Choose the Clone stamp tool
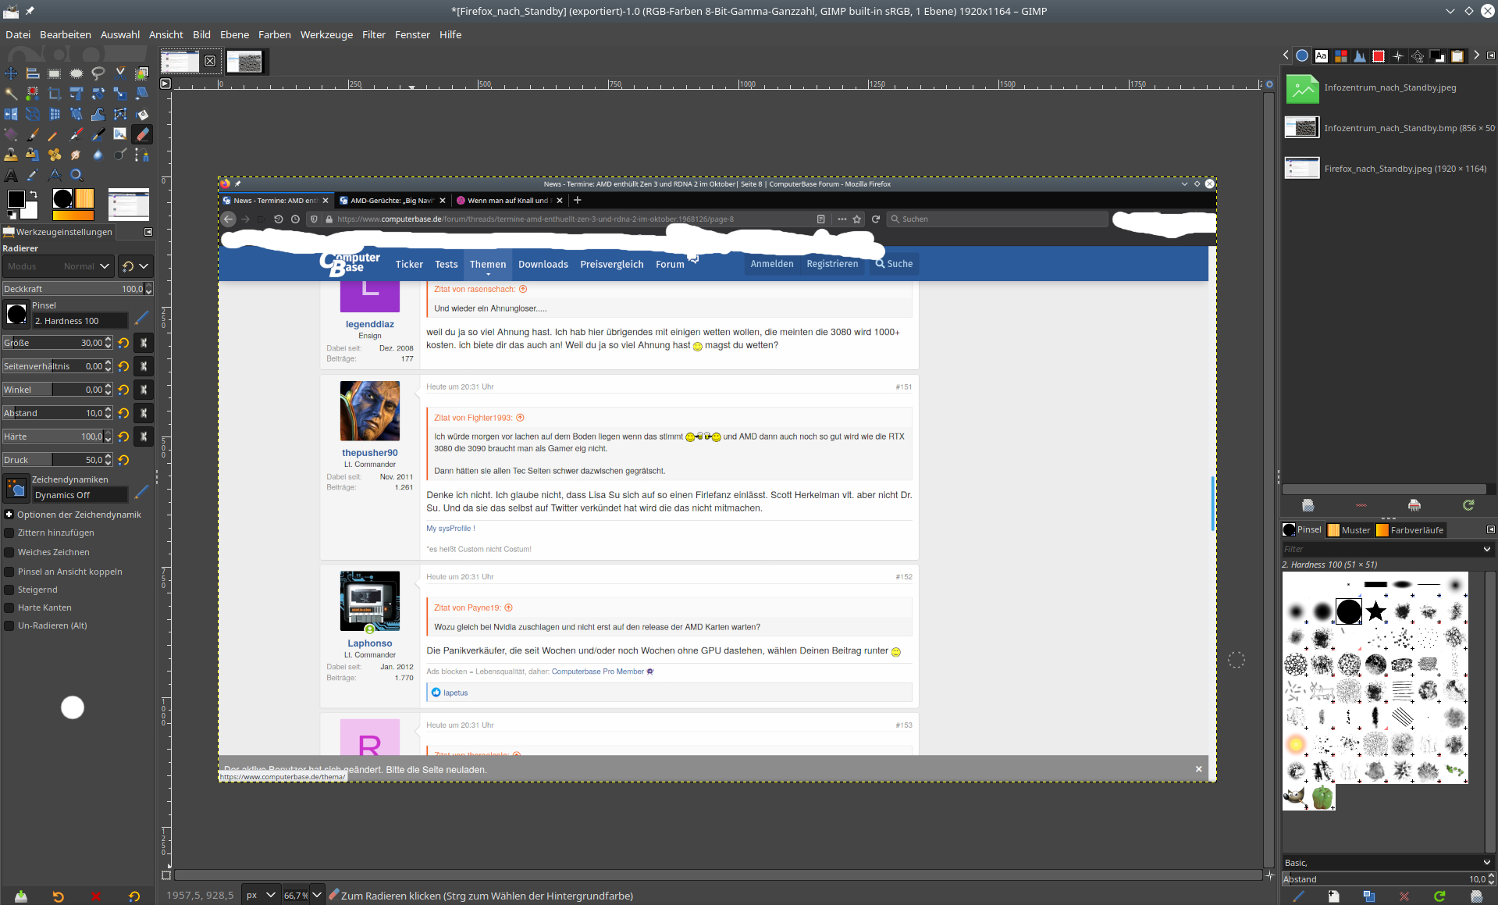The height and width of the screenshot is (905, 1498). pos(11,155)
